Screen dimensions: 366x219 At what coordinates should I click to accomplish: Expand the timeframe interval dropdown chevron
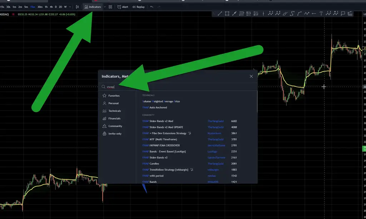coord(70,7)
